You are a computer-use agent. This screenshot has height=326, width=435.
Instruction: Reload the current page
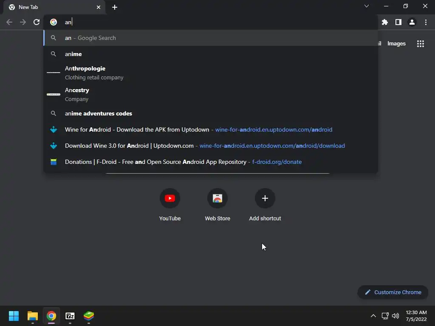(x=37, y=22)
